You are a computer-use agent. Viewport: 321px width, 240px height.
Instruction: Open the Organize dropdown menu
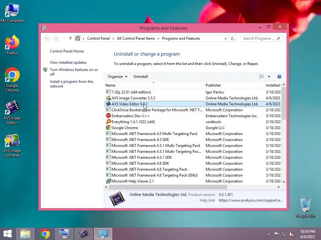(118, 77)
